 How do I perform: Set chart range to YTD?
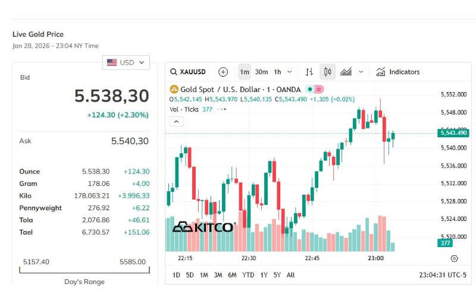click(x=248, y=275)
